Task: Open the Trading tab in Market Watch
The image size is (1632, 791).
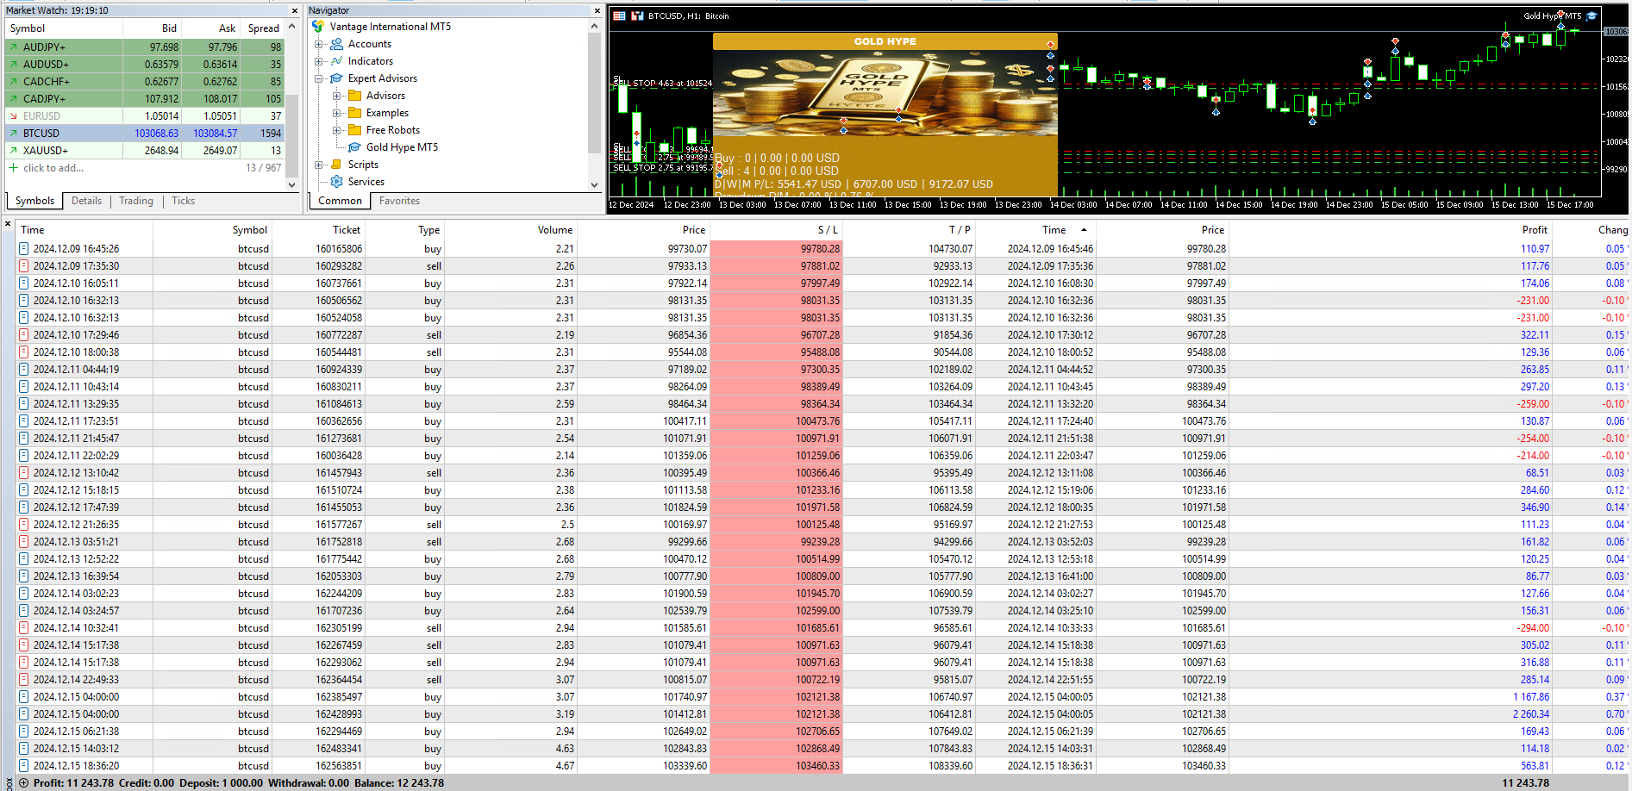Action: (136, 201)
